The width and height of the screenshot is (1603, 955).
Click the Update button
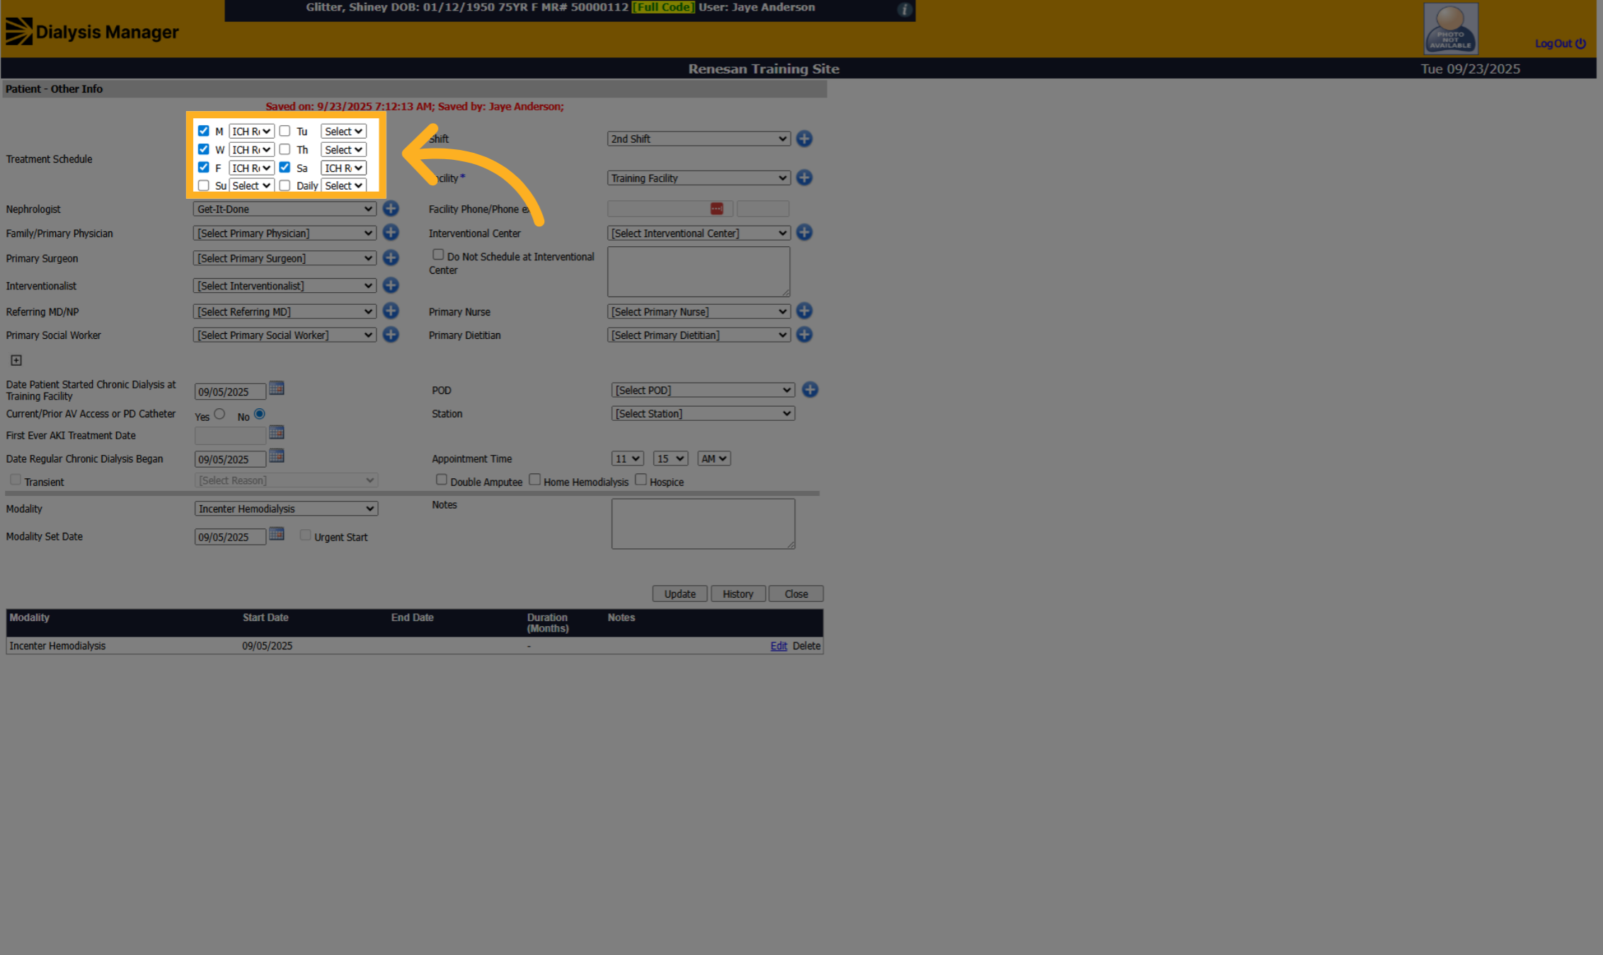pos(679,594)
